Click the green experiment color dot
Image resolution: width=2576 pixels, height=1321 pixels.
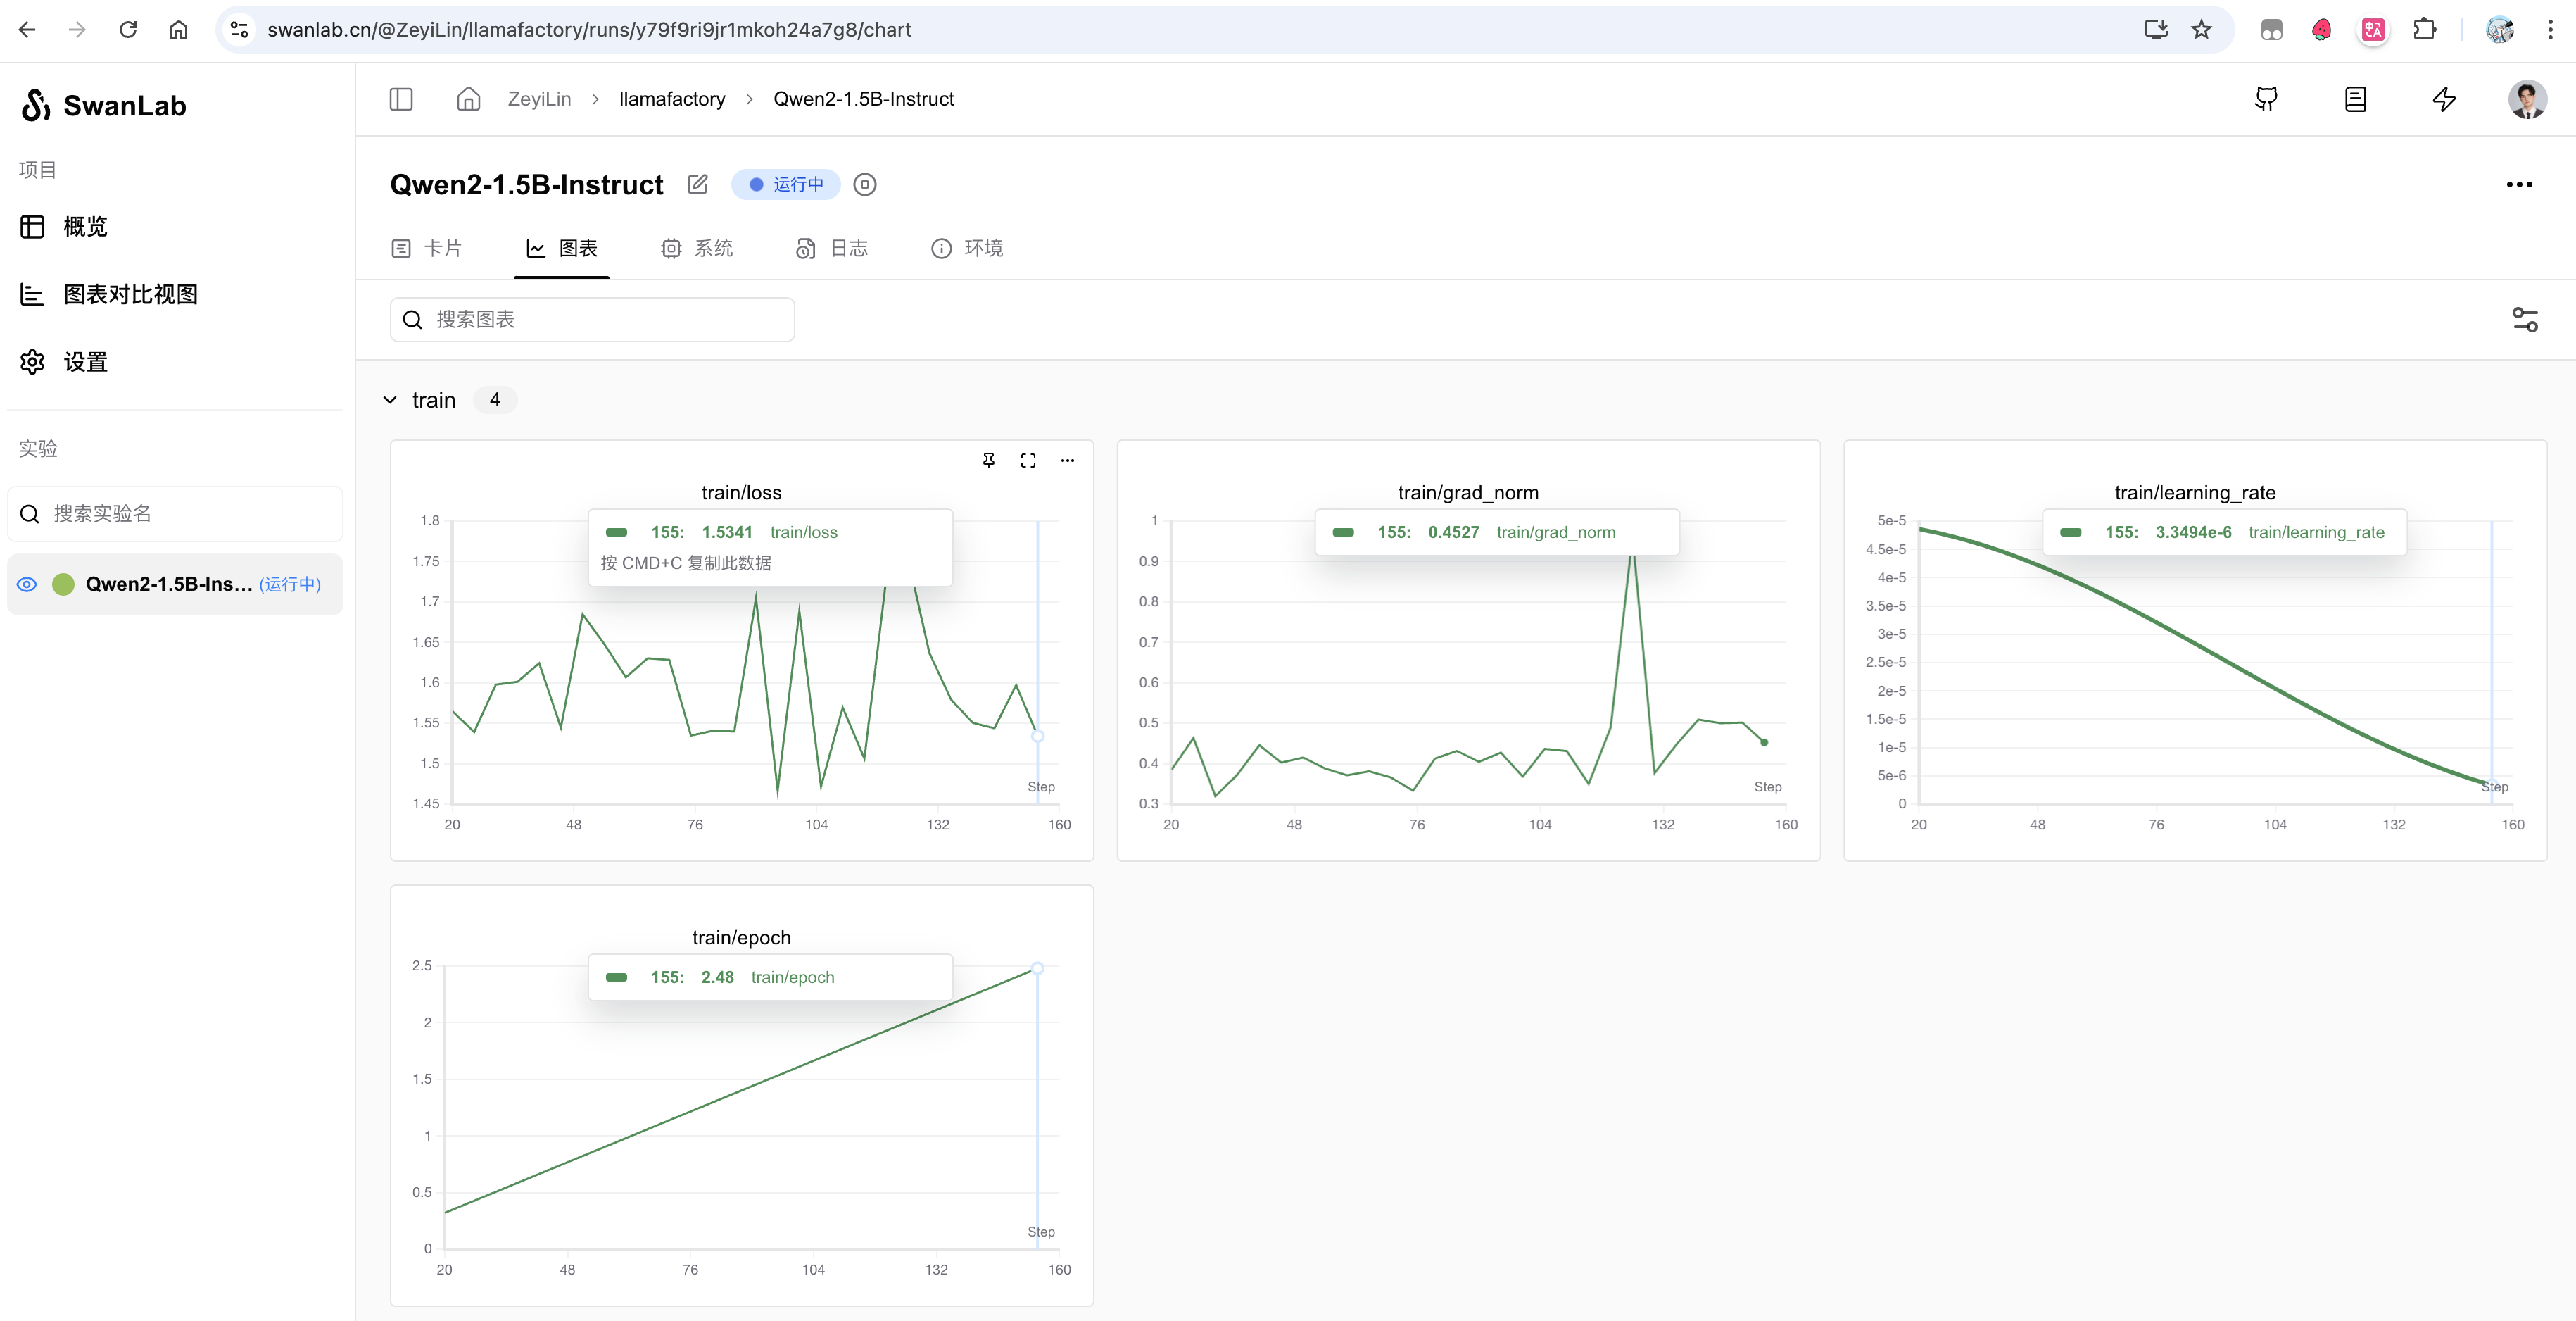63,584
